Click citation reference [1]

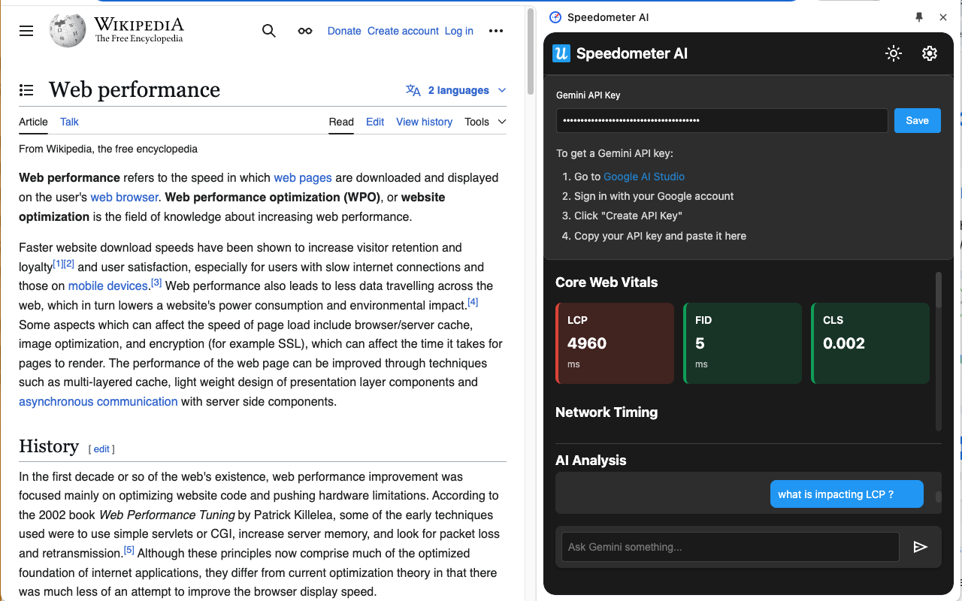point(58,264)
